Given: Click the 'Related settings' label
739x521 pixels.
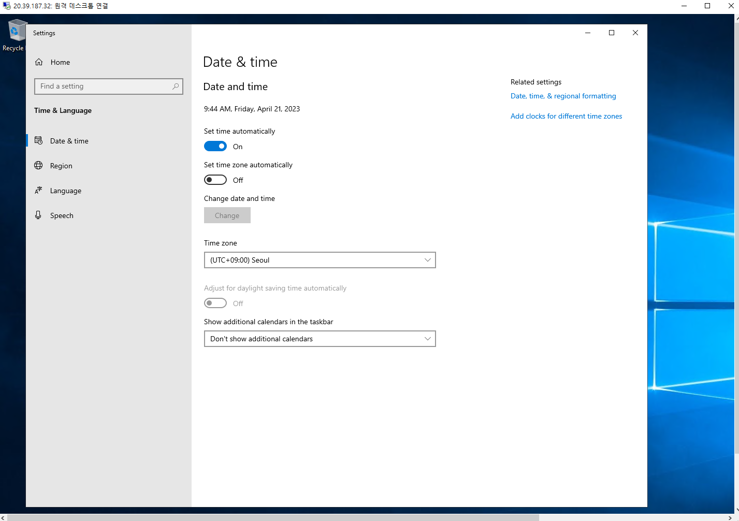Looking at the screenshot, I should click(536, 82).
